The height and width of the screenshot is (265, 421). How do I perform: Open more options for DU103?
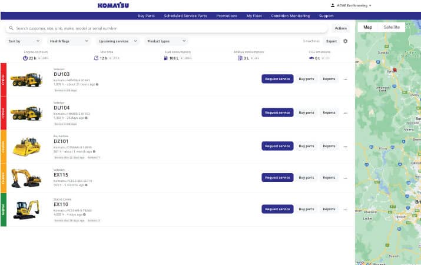coord(346,79)
